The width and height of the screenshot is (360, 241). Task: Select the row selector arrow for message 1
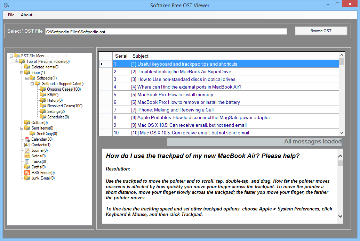(x=106, y=64)
